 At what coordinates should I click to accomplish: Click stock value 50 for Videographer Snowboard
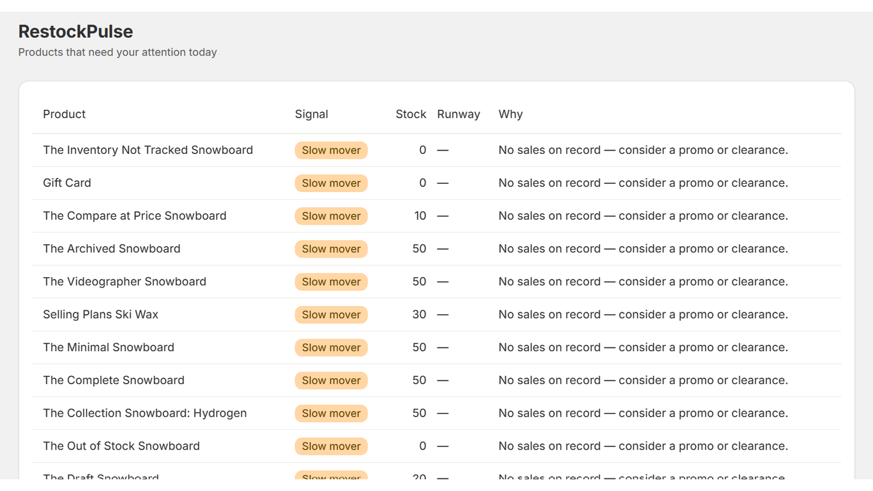[x=419, y=282]
